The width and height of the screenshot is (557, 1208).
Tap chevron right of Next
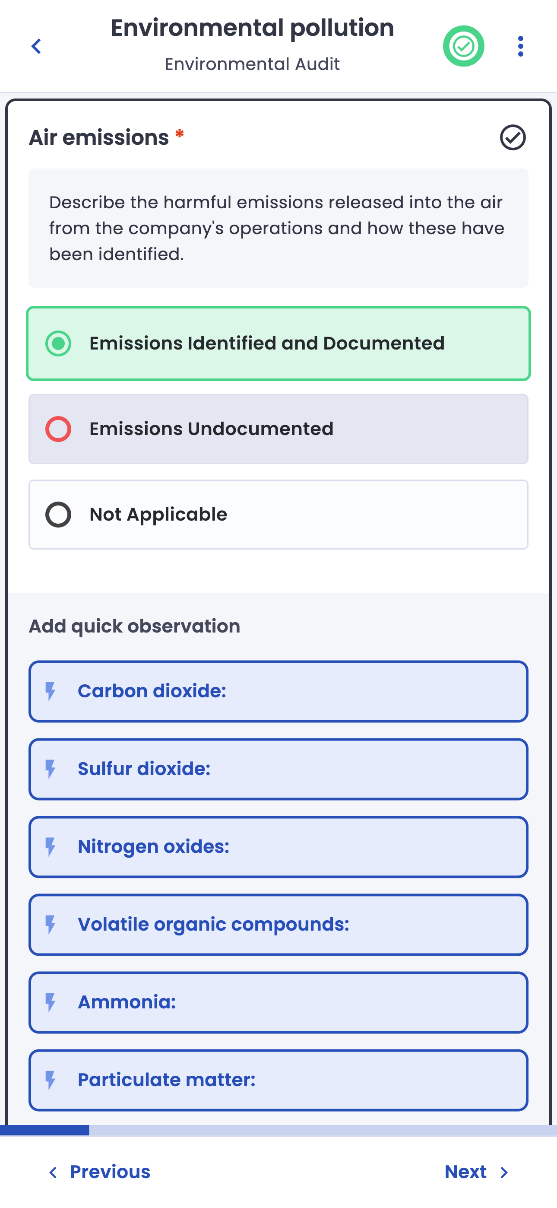point(504,1173)
